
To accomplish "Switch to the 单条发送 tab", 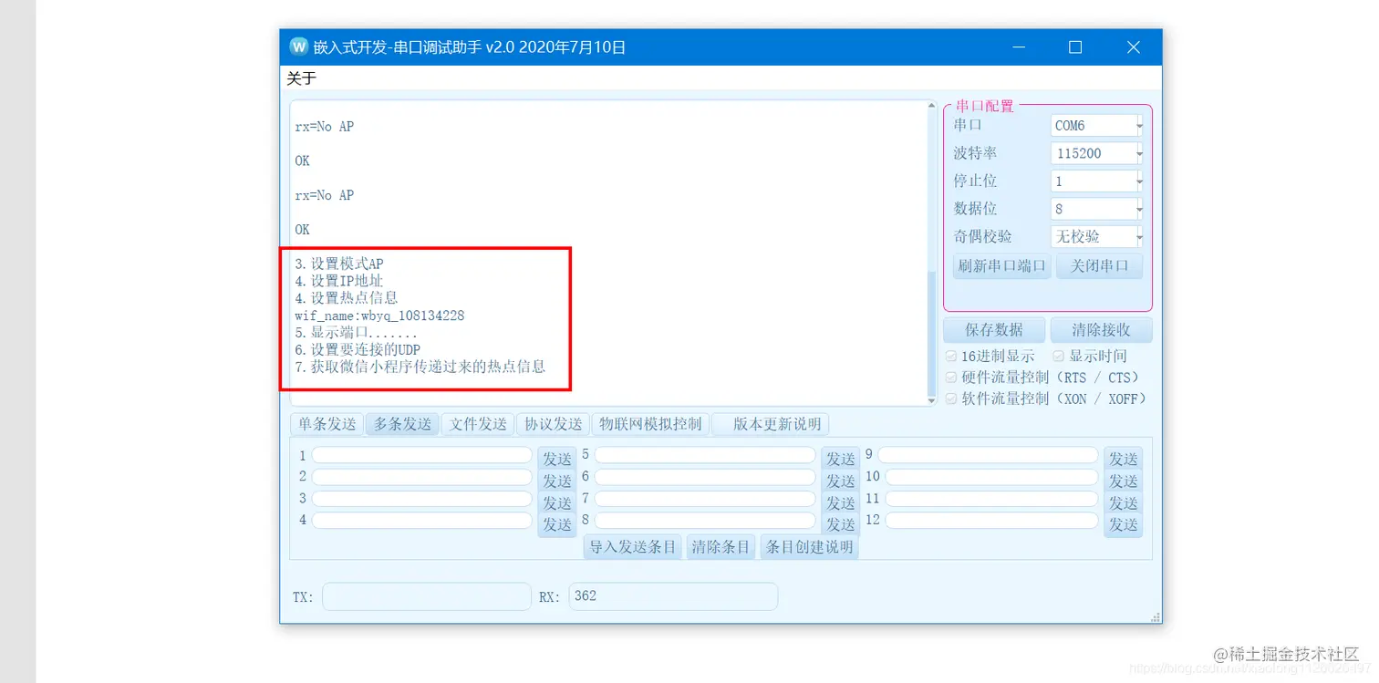I will point(327,424).
